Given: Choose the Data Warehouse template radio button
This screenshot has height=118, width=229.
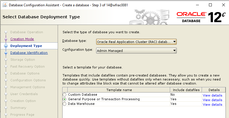Looking at the screenshot, I should [64, 104].
